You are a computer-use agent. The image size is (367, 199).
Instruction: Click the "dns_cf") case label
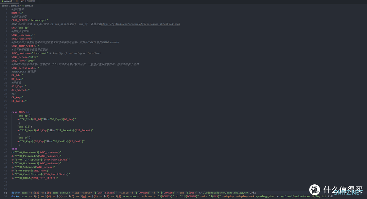coord(24,137)
